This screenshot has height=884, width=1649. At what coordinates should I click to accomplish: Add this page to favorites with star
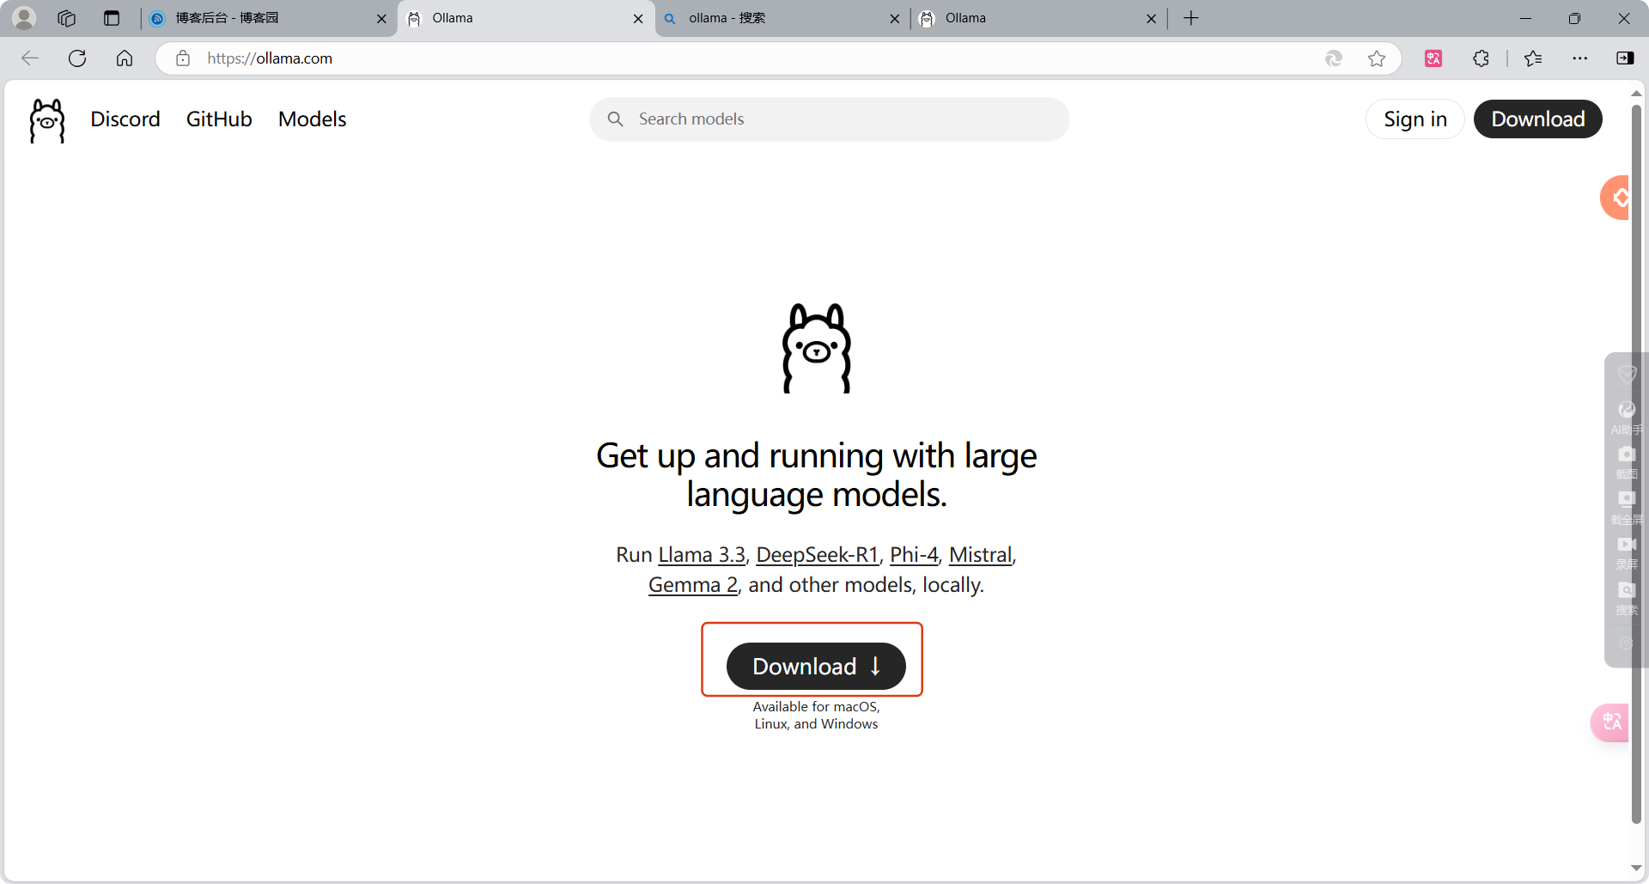coord(1377,58)
